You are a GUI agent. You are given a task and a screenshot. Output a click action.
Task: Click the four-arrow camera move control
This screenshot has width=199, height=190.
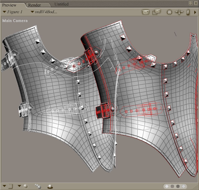point(179,12)
